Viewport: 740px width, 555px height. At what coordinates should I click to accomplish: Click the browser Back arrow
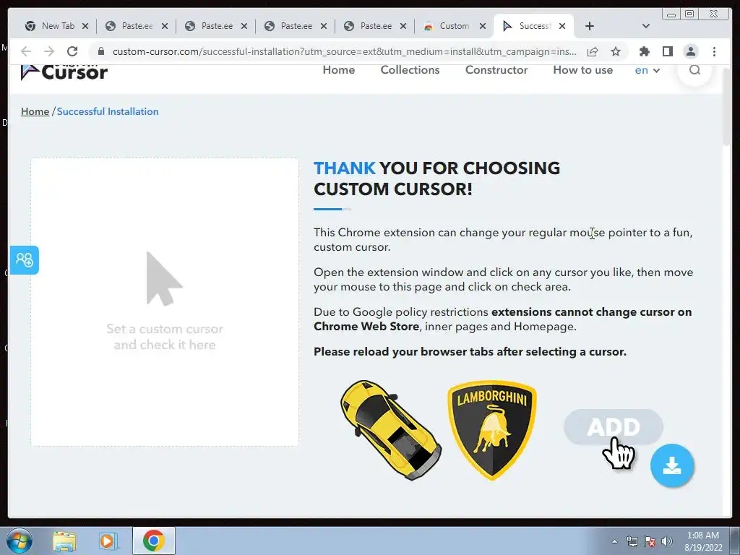point(26,51)
